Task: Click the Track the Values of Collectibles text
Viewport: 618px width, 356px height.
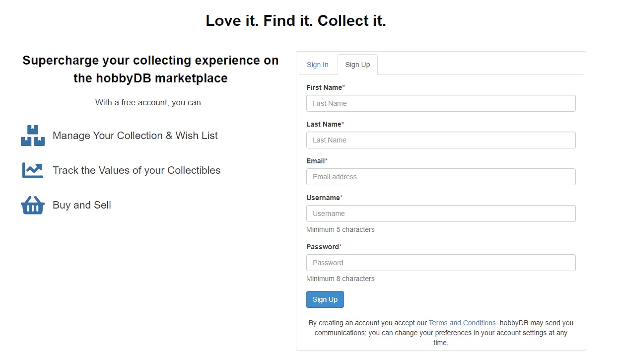Action: click(x=137, y=170)
